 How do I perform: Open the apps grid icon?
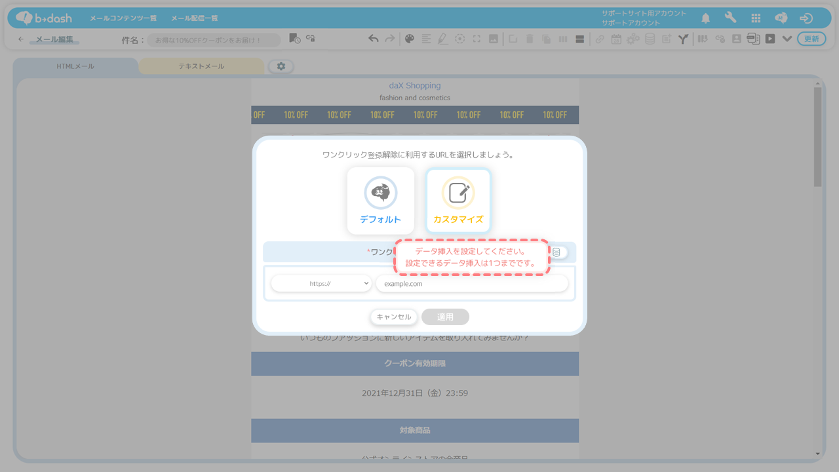point(756,18)
